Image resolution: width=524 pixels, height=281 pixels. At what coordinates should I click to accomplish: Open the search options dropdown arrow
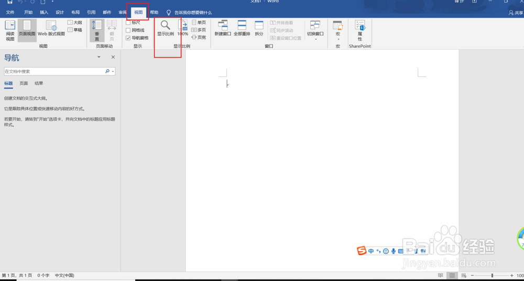pos(113,71)
